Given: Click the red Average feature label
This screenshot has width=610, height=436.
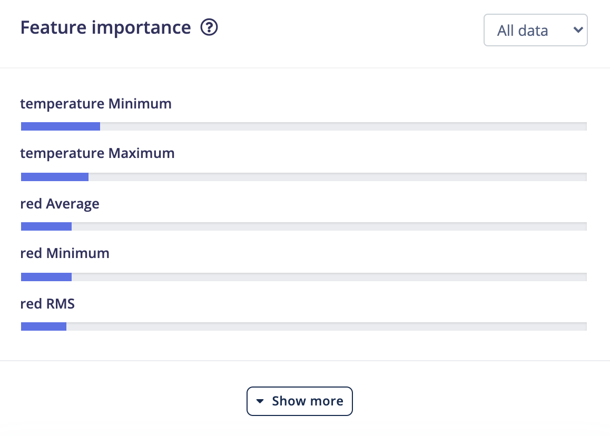Looking at the screenshot, I should pyautogui.click(x=60, y=204).
